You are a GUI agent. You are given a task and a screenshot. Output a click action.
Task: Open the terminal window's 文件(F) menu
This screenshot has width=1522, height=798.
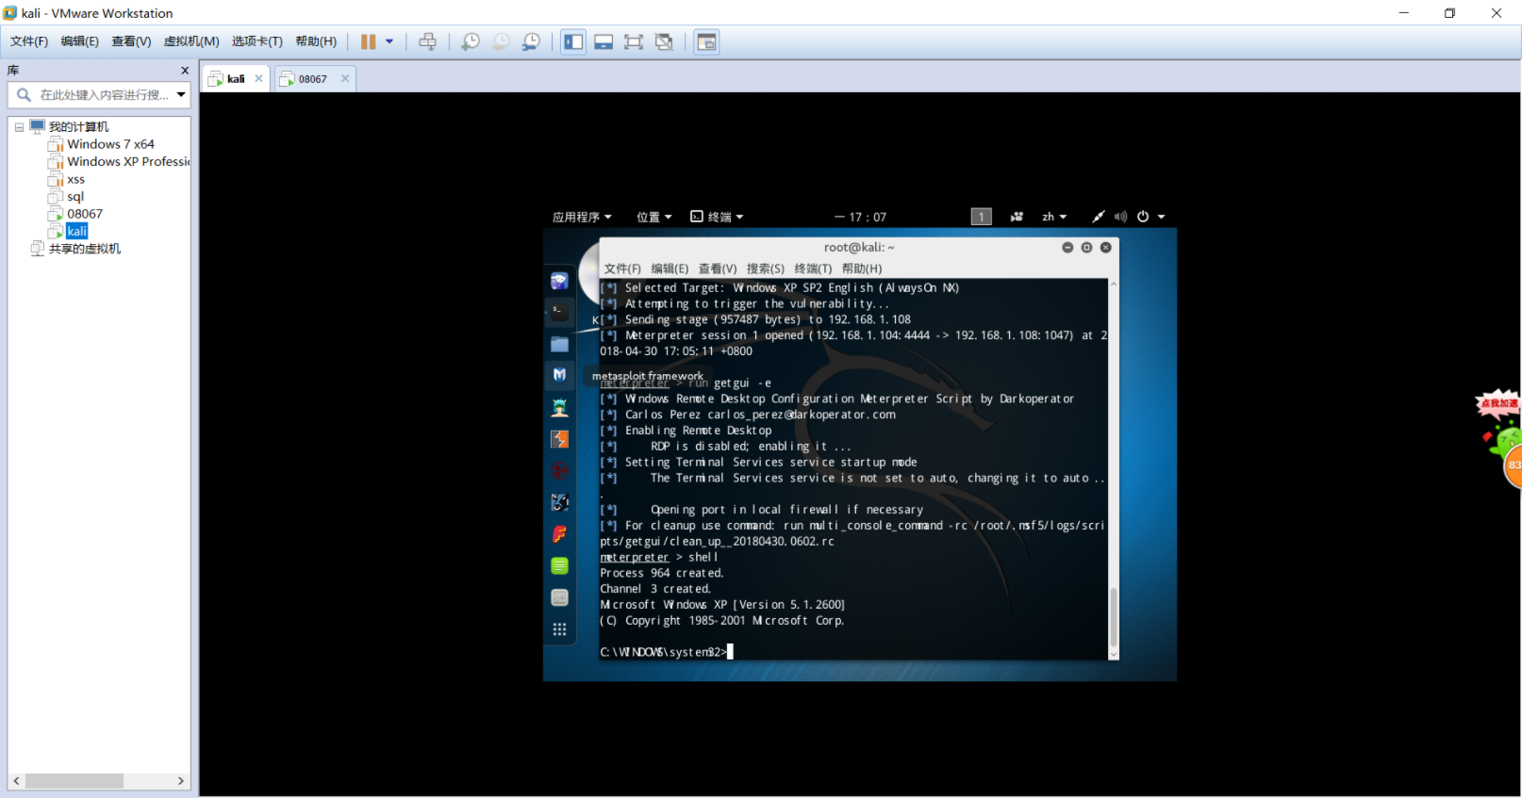click(x=622, y=269)
